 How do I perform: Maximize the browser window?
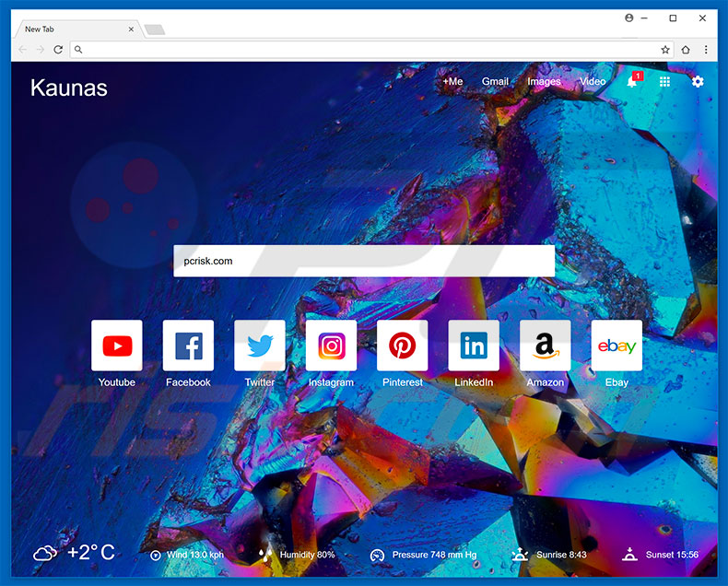673,18
